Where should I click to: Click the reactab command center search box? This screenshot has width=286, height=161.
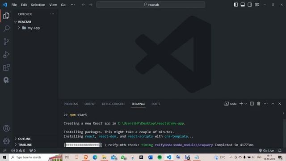(151, 5)
